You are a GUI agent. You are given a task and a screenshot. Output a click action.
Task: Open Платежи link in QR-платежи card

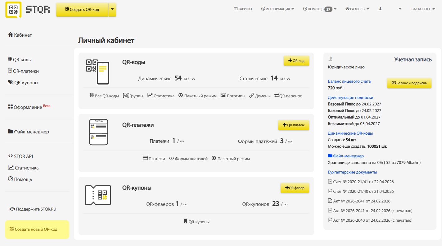[x=154, y=159]
